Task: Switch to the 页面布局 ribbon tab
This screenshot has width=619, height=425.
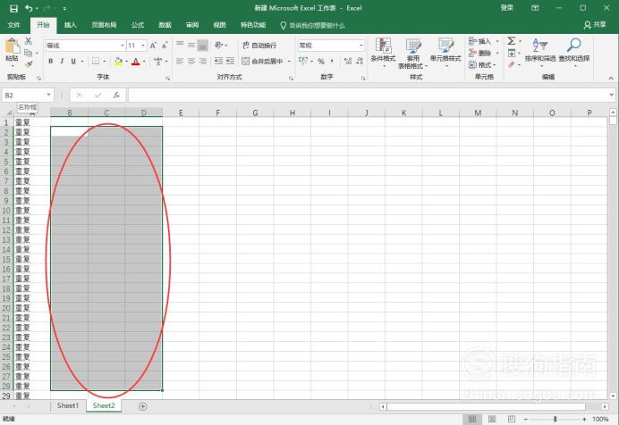Action: point(104,25)
